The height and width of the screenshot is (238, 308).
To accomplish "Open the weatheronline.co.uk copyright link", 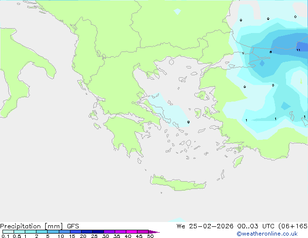I will 267,234.
